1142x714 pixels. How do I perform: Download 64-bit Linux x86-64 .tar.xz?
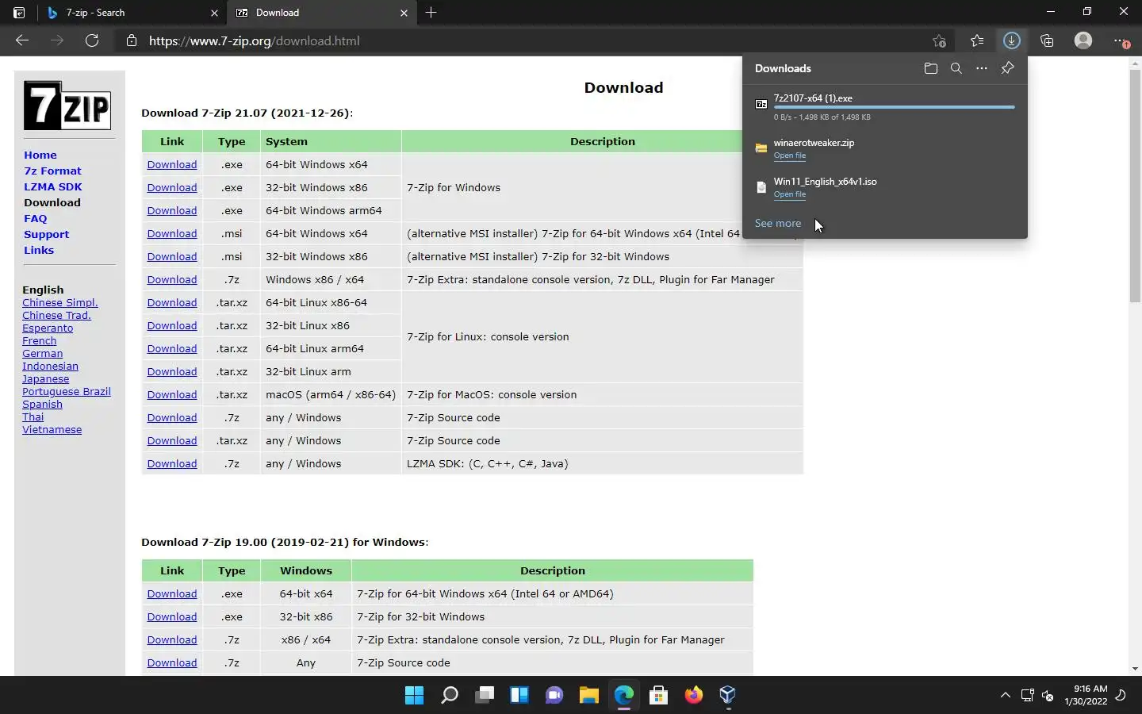[172, 303]
